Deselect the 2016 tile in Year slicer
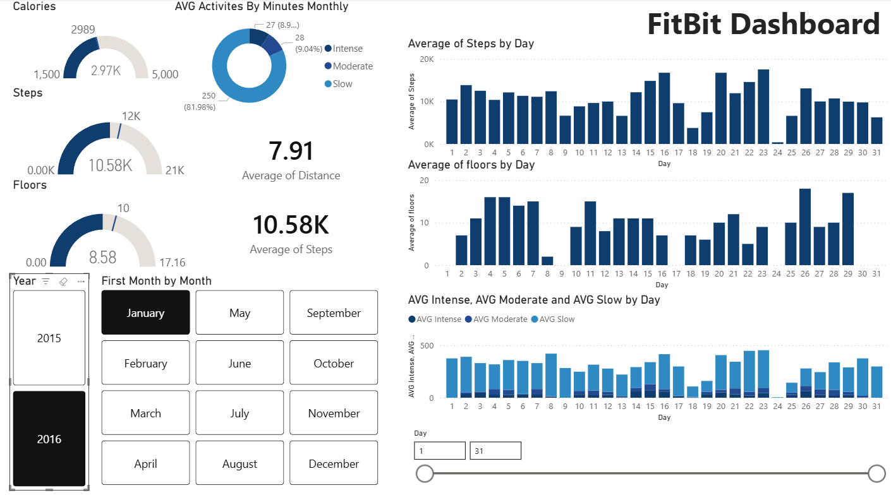This screenshot has height=500, width=891. 49,439
